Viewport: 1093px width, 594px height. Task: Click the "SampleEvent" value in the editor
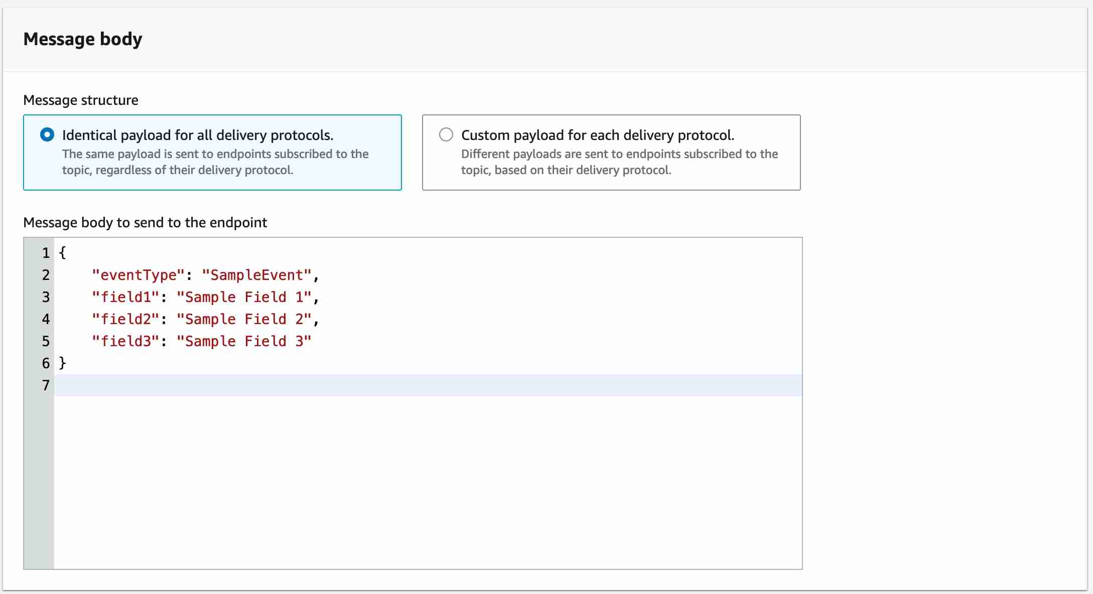[256, 275]
